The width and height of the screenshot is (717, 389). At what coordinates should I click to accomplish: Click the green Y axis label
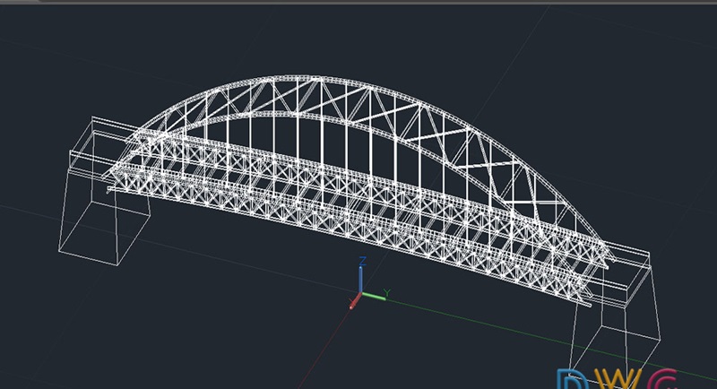pyautogui.click(x=387, y=292)
